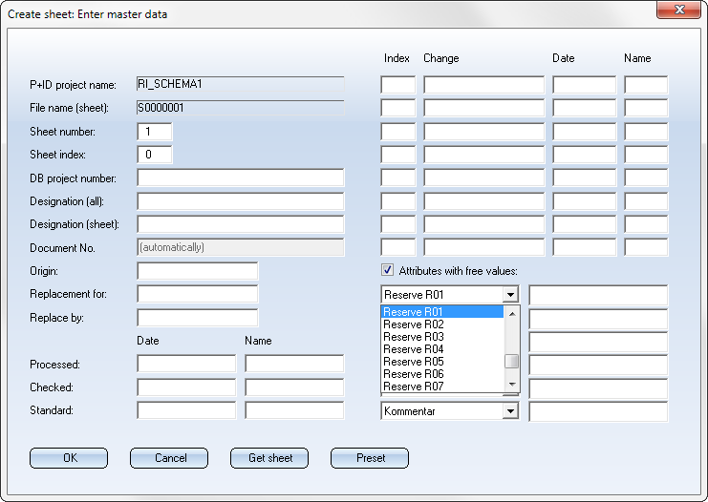Open the Kommentar dropdown arrow

point(510,411)
